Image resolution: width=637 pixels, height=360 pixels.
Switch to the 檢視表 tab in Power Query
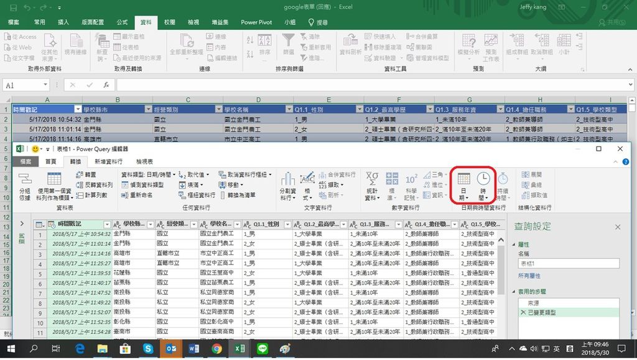click(x=144, y=161)
